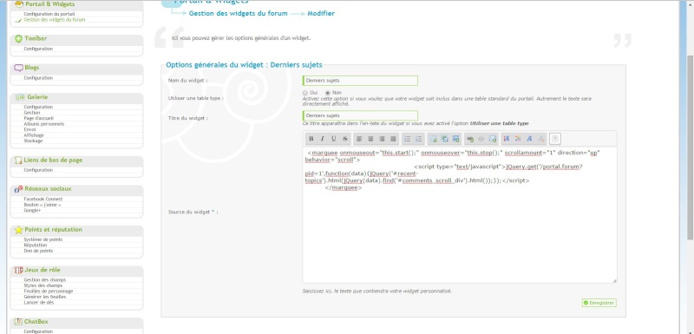Open Réputation settings link
Viewport: 694px width, 334px height.
click(x=36, y=246)
